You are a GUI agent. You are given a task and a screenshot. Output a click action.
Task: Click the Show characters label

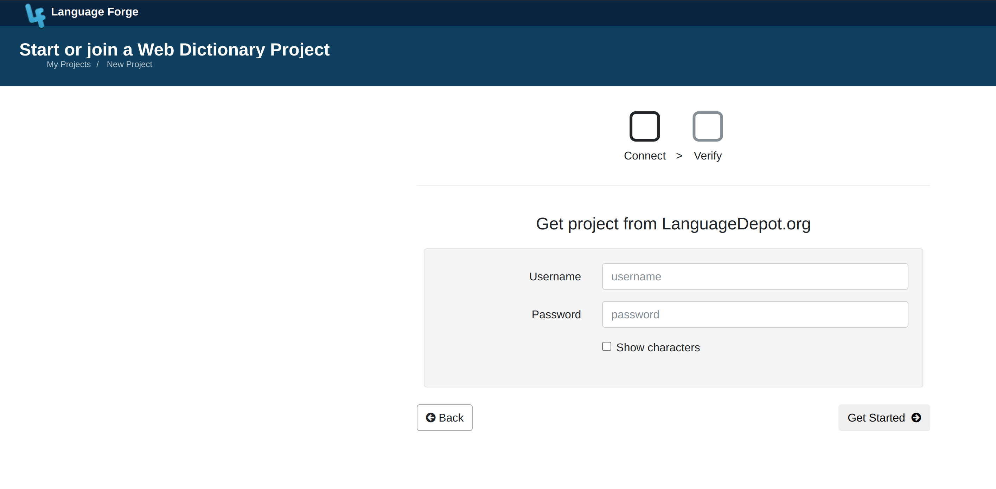(658, 348)
